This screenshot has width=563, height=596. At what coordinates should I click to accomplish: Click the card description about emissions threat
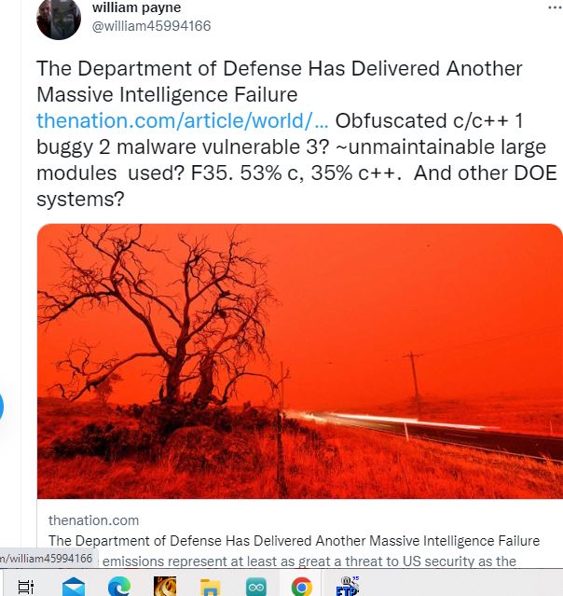coord(309,561)
